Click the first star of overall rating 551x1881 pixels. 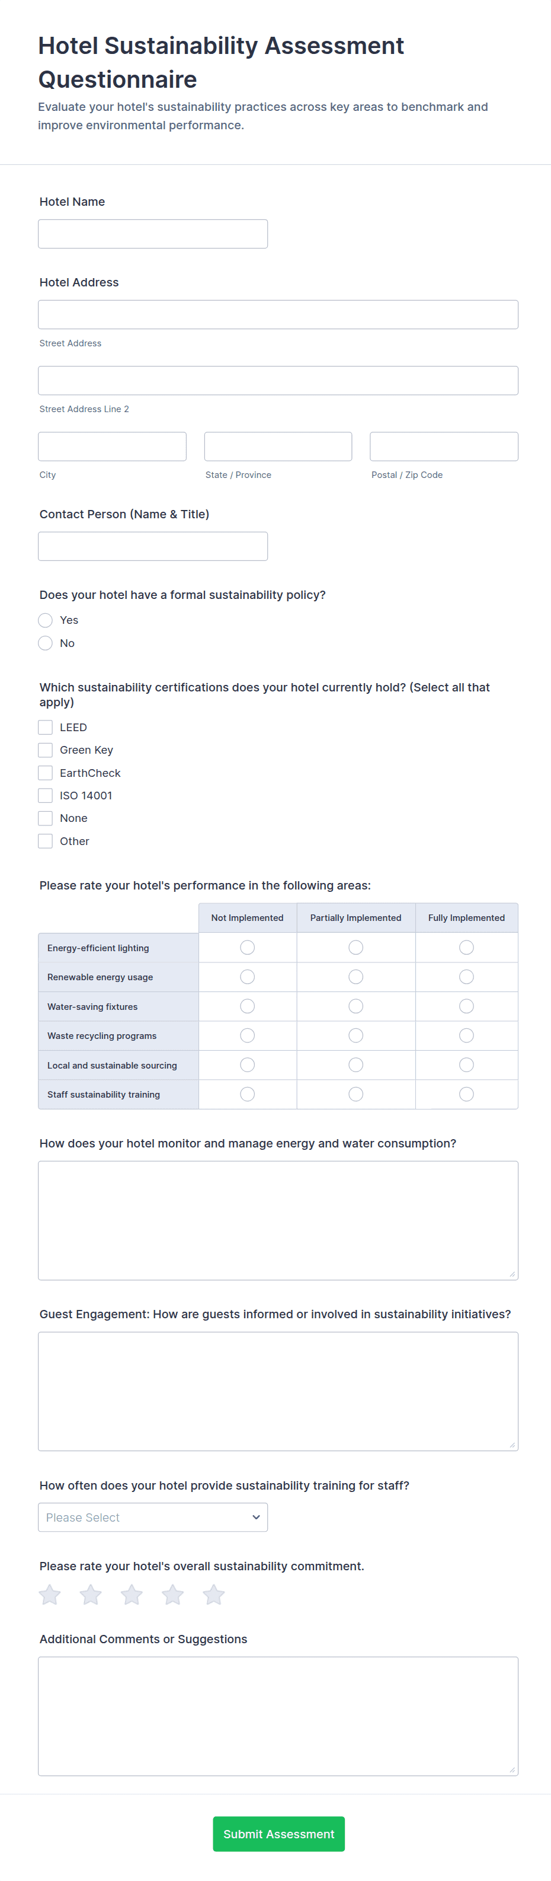coord(50,1595)
